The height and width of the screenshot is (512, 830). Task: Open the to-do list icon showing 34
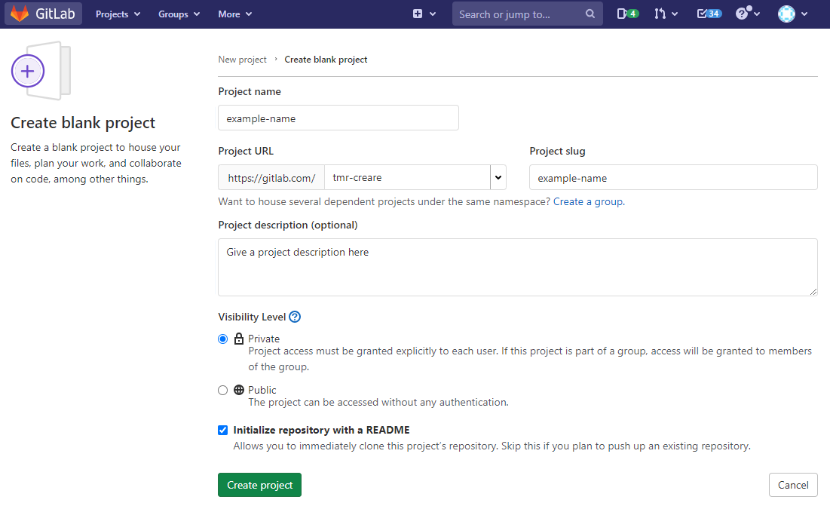point(709,14)
